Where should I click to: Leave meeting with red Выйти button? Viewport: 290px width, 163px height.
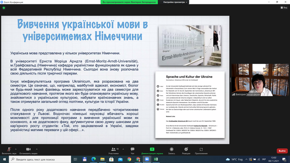click(282, 151)
